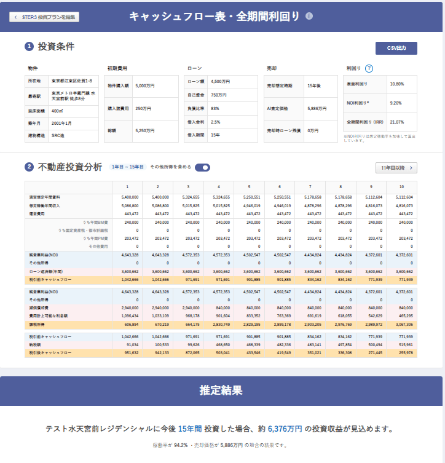Click the うち年間BM費 row label
The width and height of the screenshot is (445, 463).
click(95, 223)
